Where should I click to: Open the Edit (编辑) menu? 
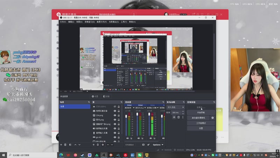point(71,22)
